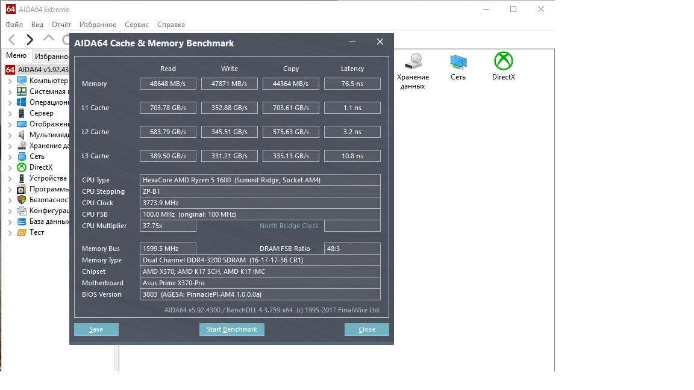Click the Компьютер computer icon in tree
694x390 pixels.
21,81
